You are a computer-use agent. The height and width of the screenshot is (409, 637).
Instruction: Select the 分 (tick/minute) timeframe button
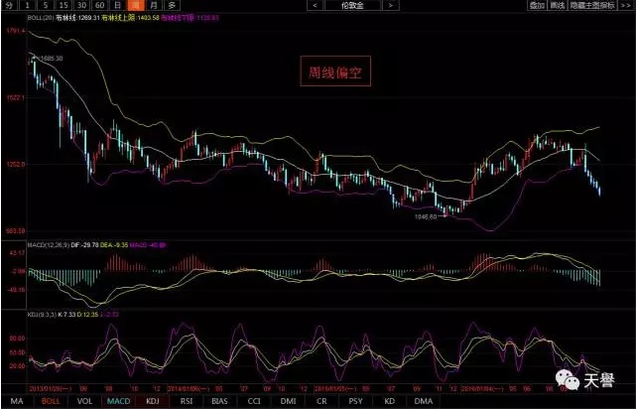[10, 5]
